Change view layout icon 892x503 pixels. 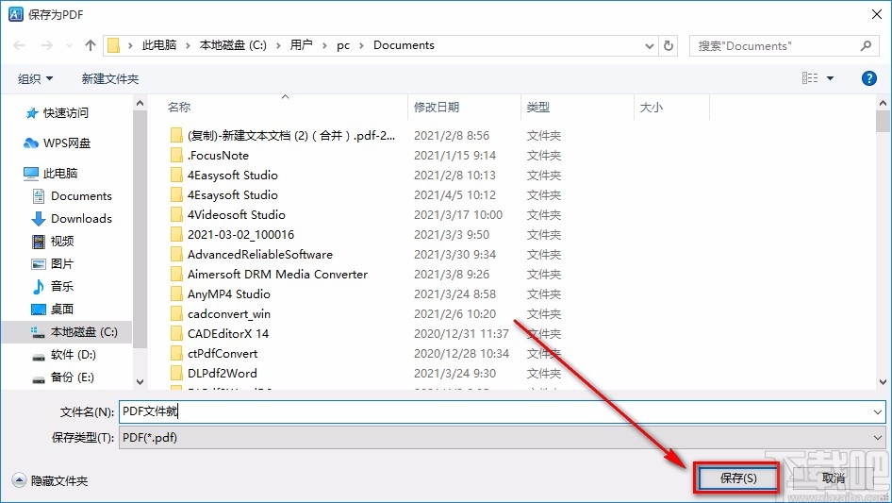810,78
